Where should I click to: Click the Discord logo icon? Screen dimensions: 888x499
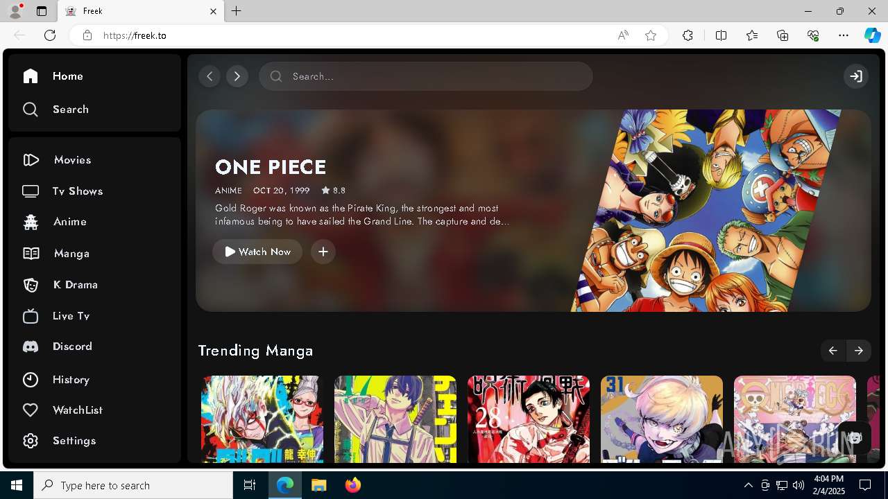point(31,347)
